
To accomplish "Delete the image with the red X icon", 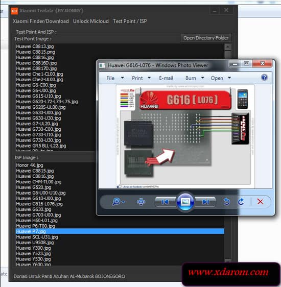I will 260,202.
